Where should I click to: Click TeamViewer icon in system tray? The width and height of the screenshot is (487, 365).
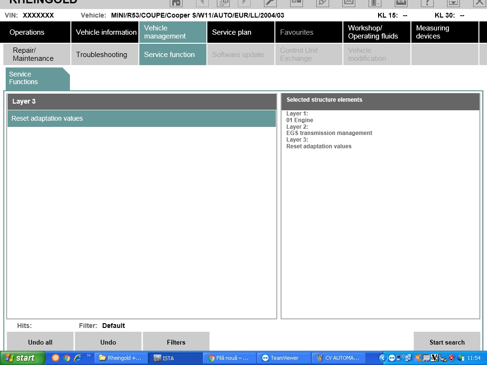coord(391,358)
